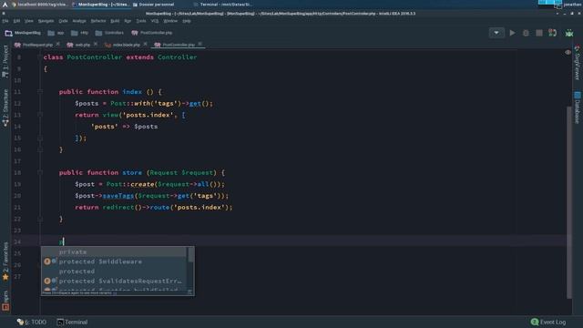Close the PostRequest.php tab
This screenshot has height=328, width=583.
(58, 45)
